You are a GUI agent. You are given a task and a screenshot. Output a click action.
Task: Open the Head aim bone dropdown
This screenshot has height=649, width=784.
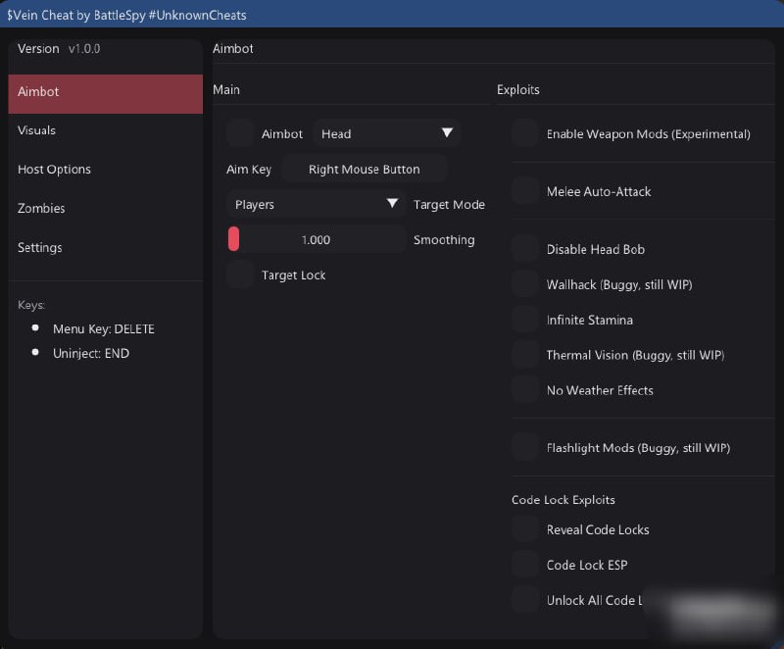pyautogui.click(x=386, y=133)
